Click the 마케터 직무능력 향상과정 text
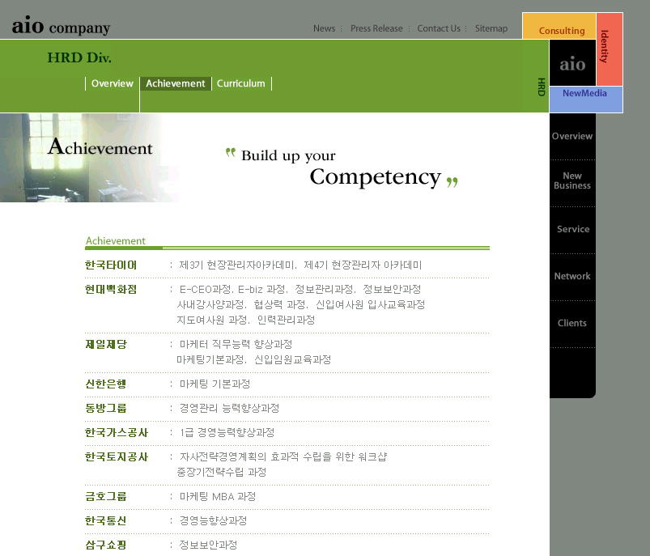The image size is (650, 556). 236,344
